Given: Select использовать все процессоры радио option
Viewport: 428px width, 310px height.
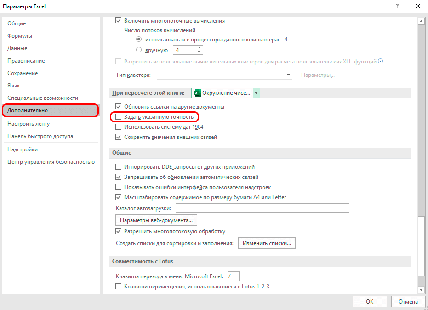Looking at the screenshot, I should pos(139,40).
